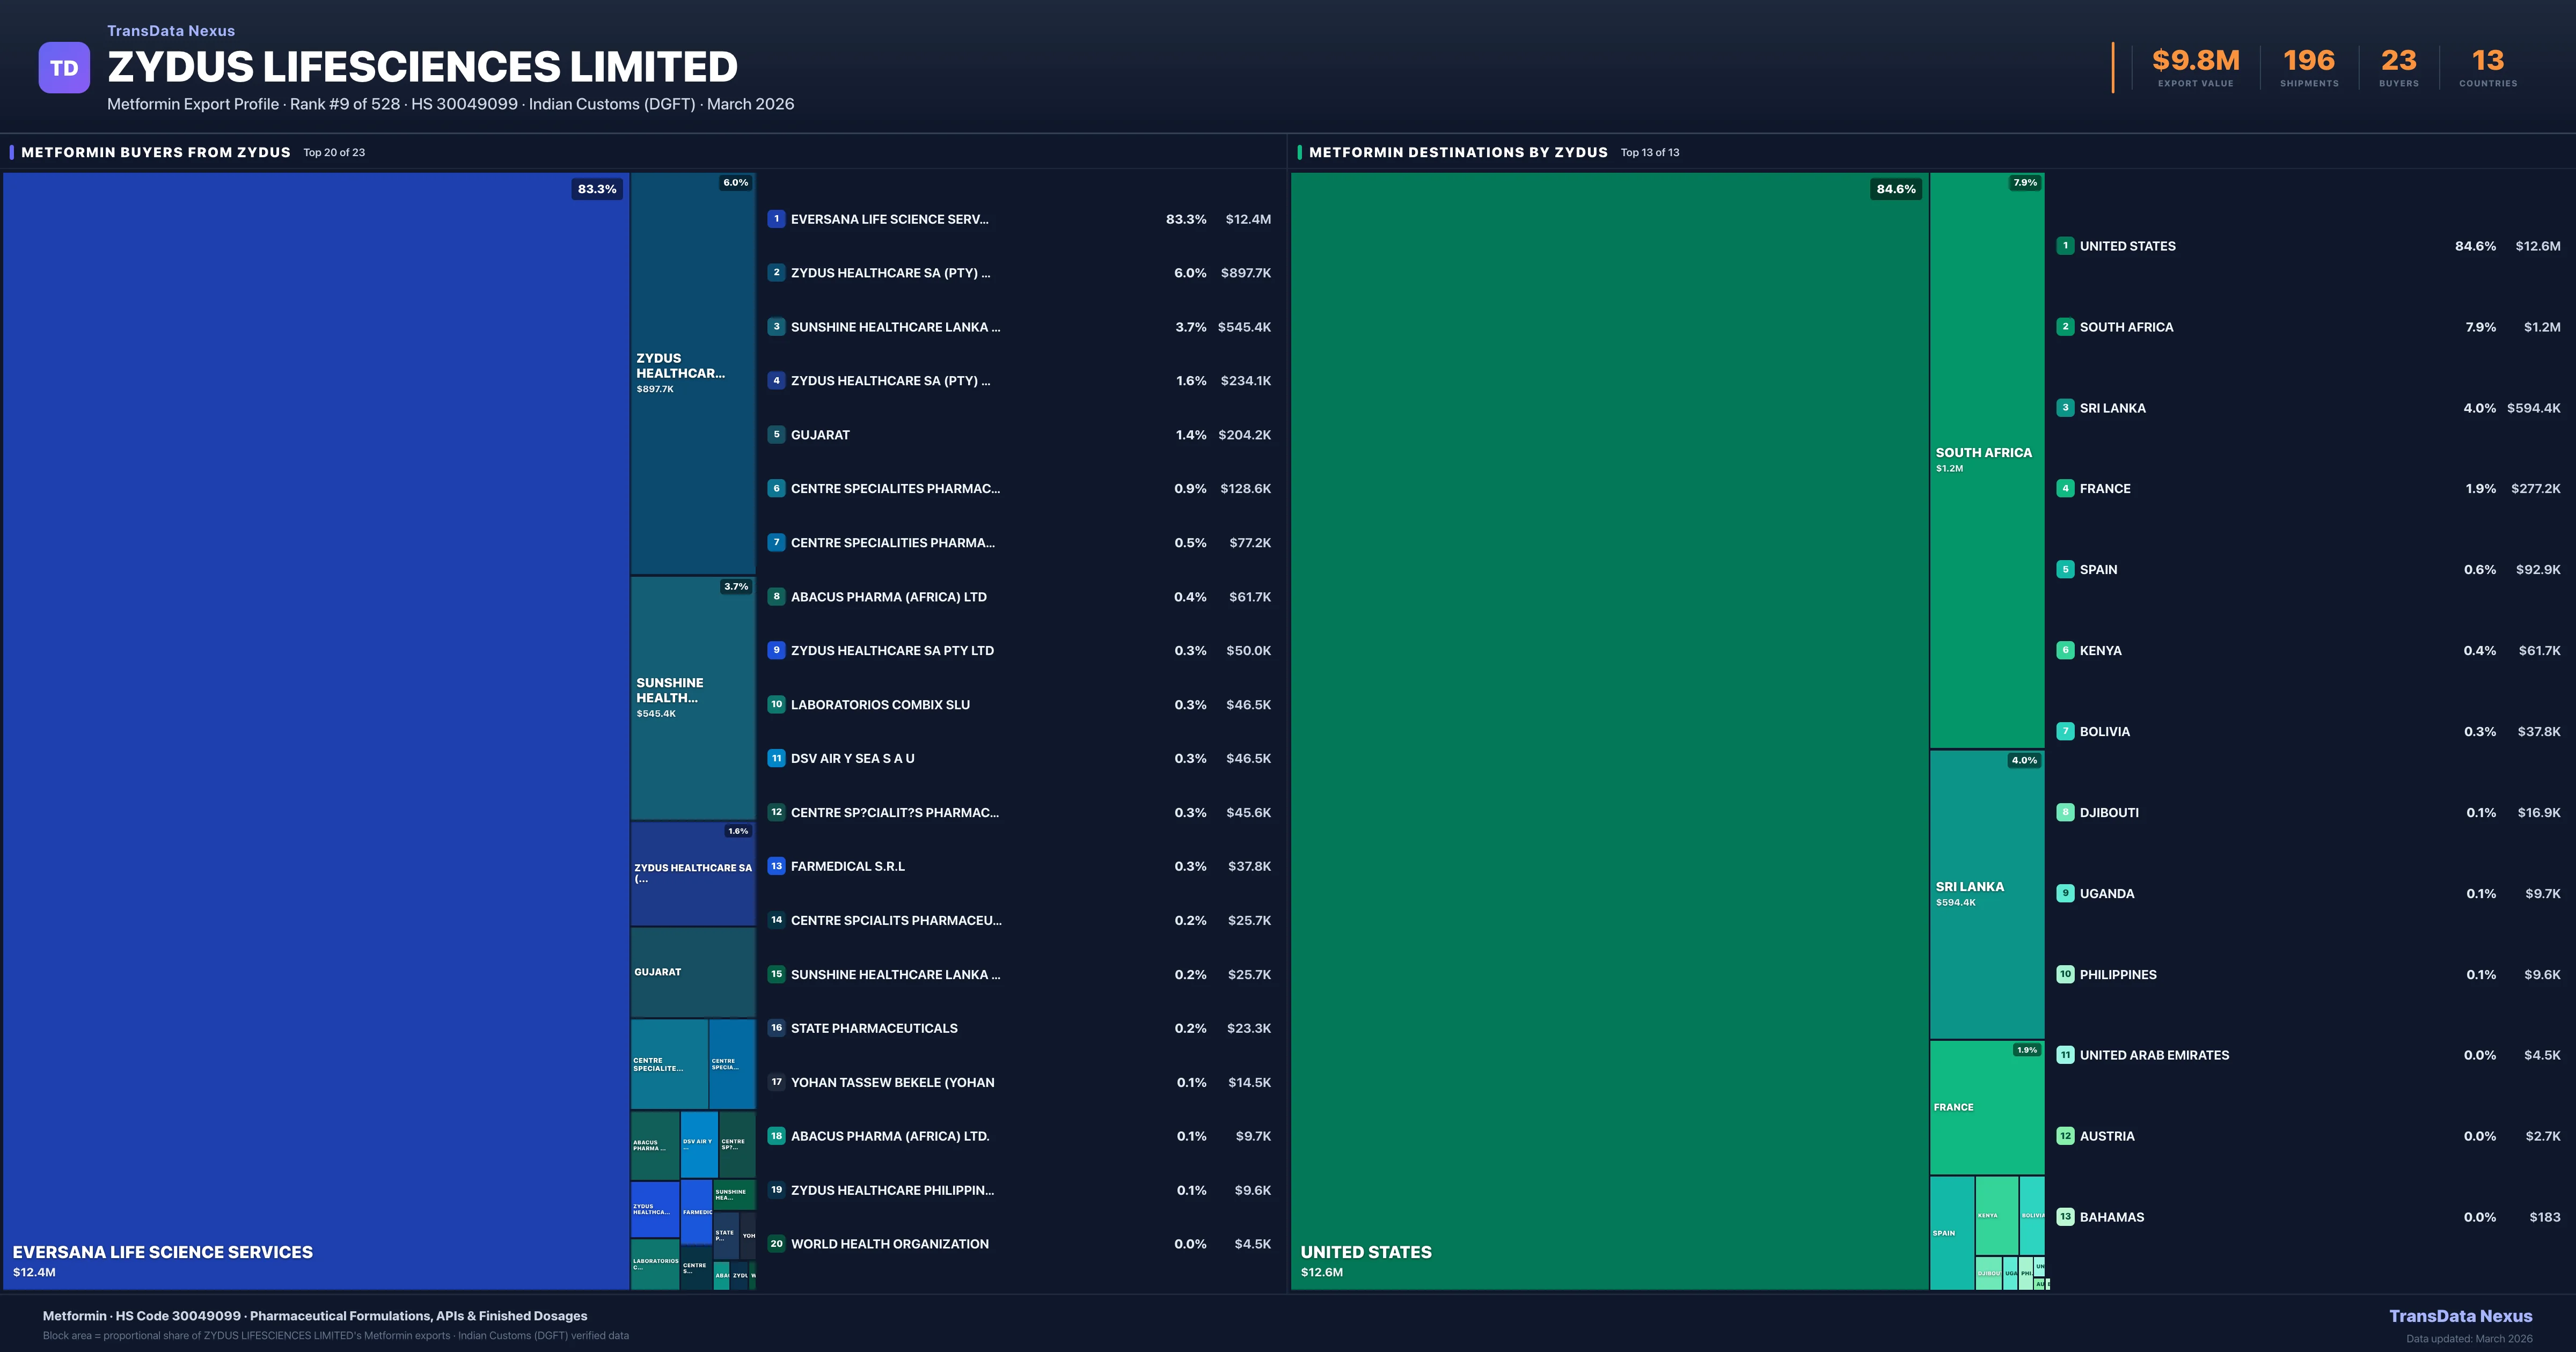Click rank badge 2 beside South Africa

[2065, 327]
